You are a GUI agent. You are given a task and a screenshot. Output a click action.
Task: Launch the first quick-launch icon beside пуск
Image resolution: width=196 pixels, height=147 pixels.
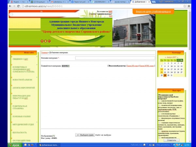coord(25,145)
